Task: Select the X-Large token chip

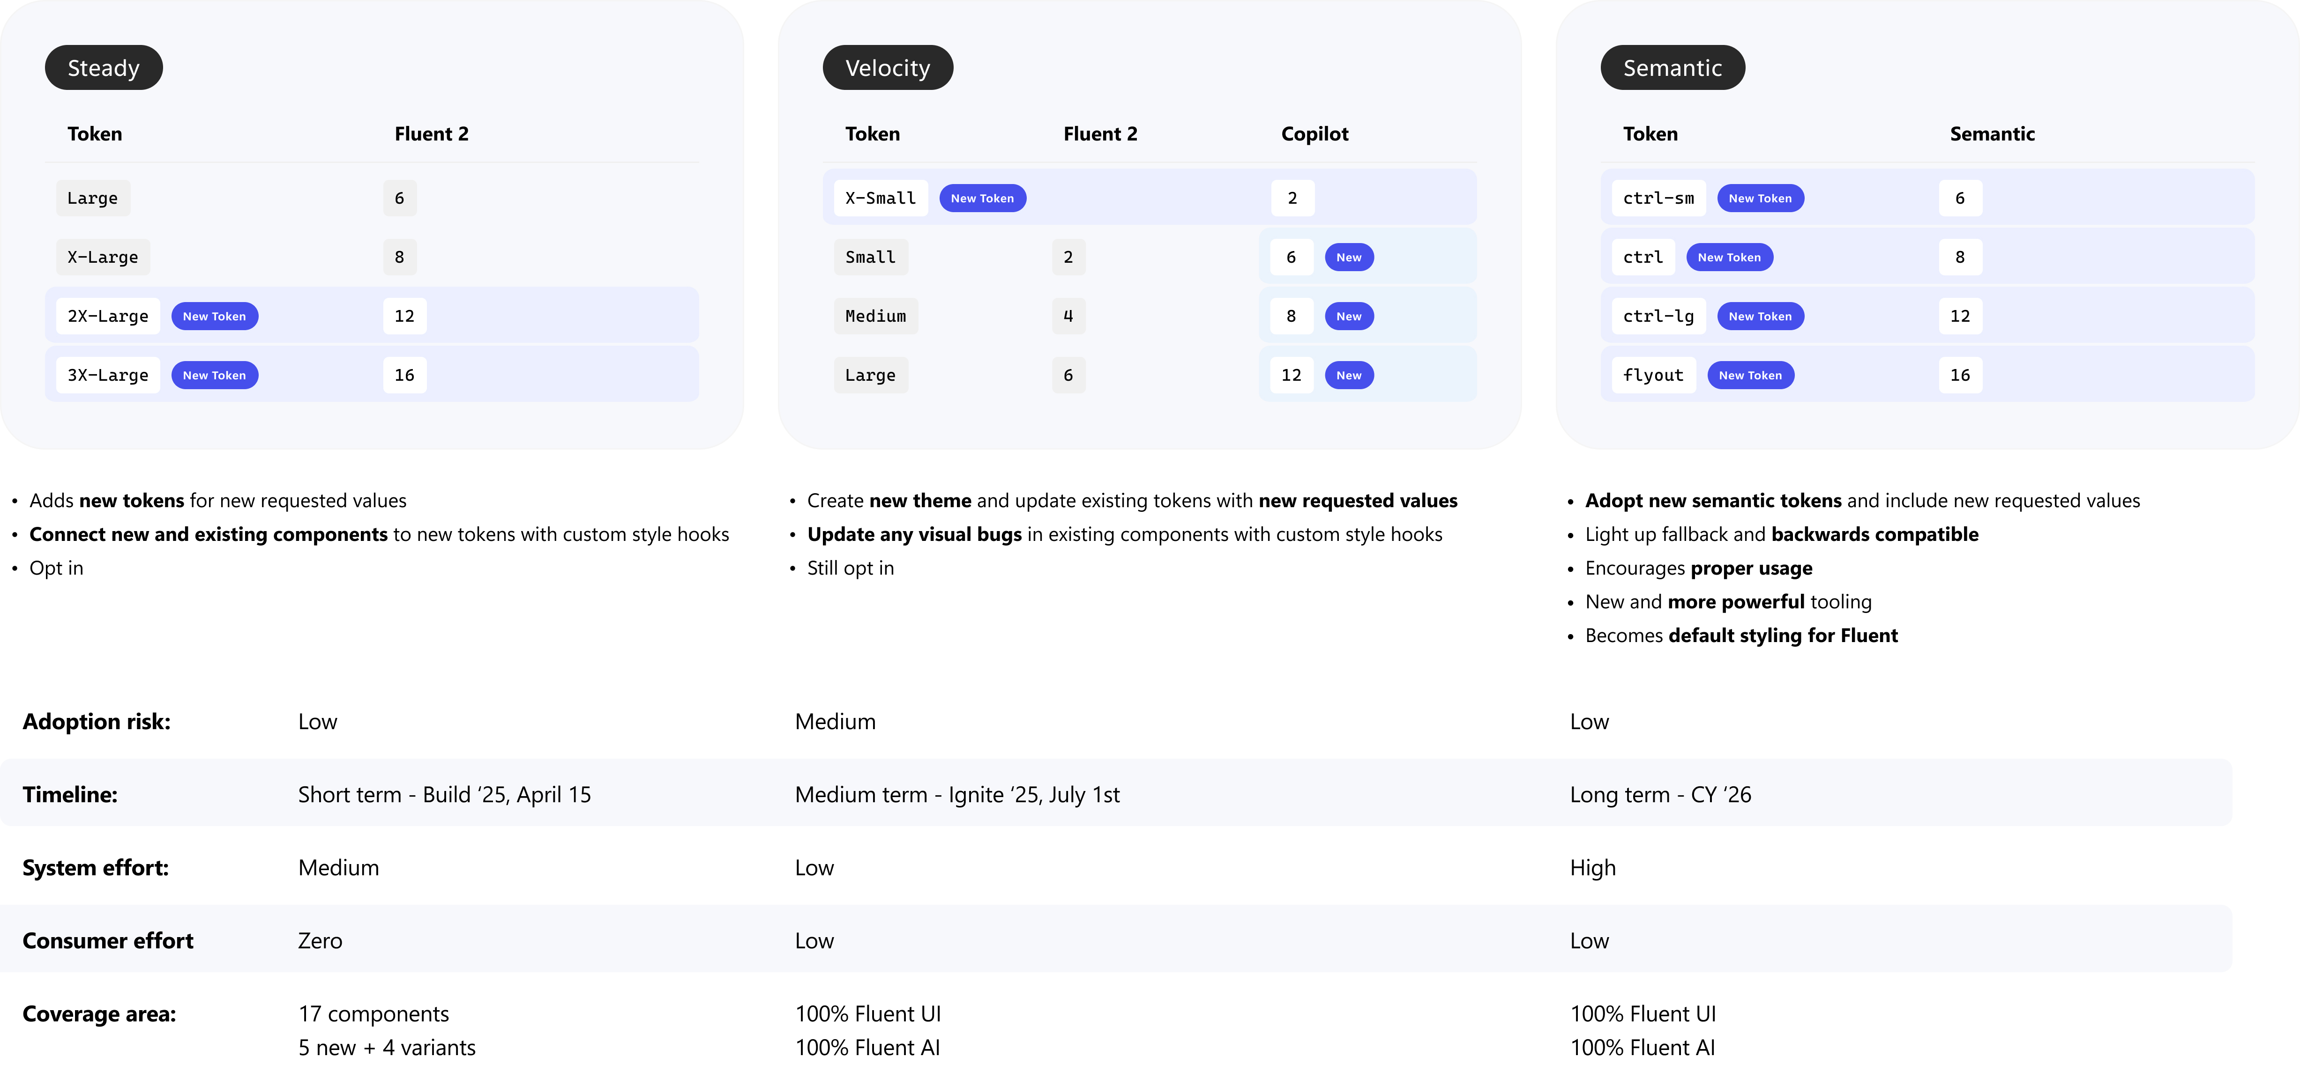Action: [103, 257]
